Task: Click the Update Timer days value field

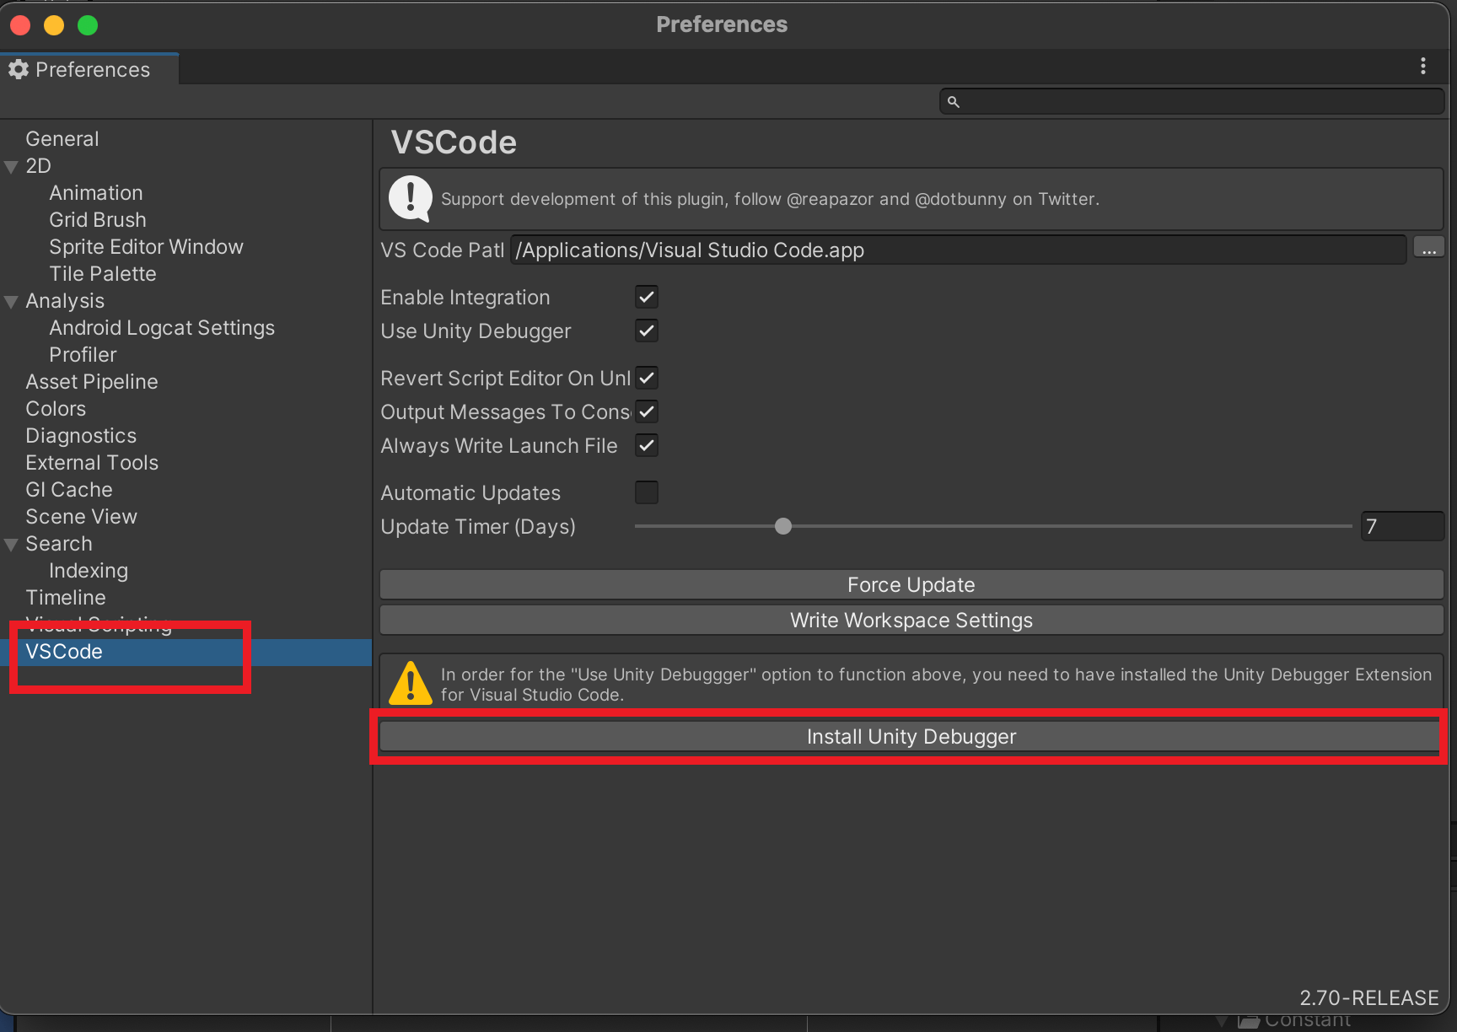Action: click(1402, 526)
